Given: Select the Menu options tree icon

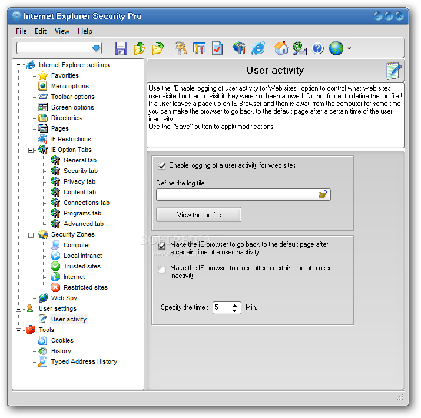Looking at the screenshot, I should point(43,86).
